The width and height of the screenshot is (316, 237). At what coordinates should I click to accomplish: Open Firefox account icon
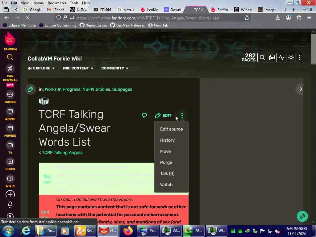tap(289, 18)
